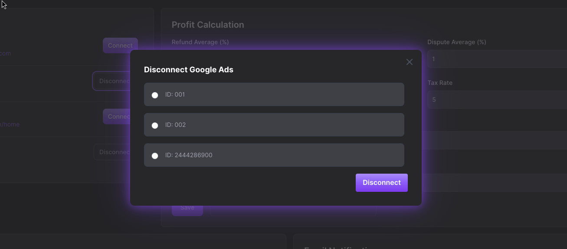Click the Save button under Profit Calculation
Image resolution: width=567 pixels, height=249 pixels.
point(187,208)
